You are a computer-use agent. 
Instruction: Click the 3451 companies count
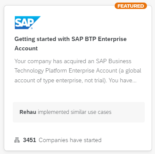29,140
